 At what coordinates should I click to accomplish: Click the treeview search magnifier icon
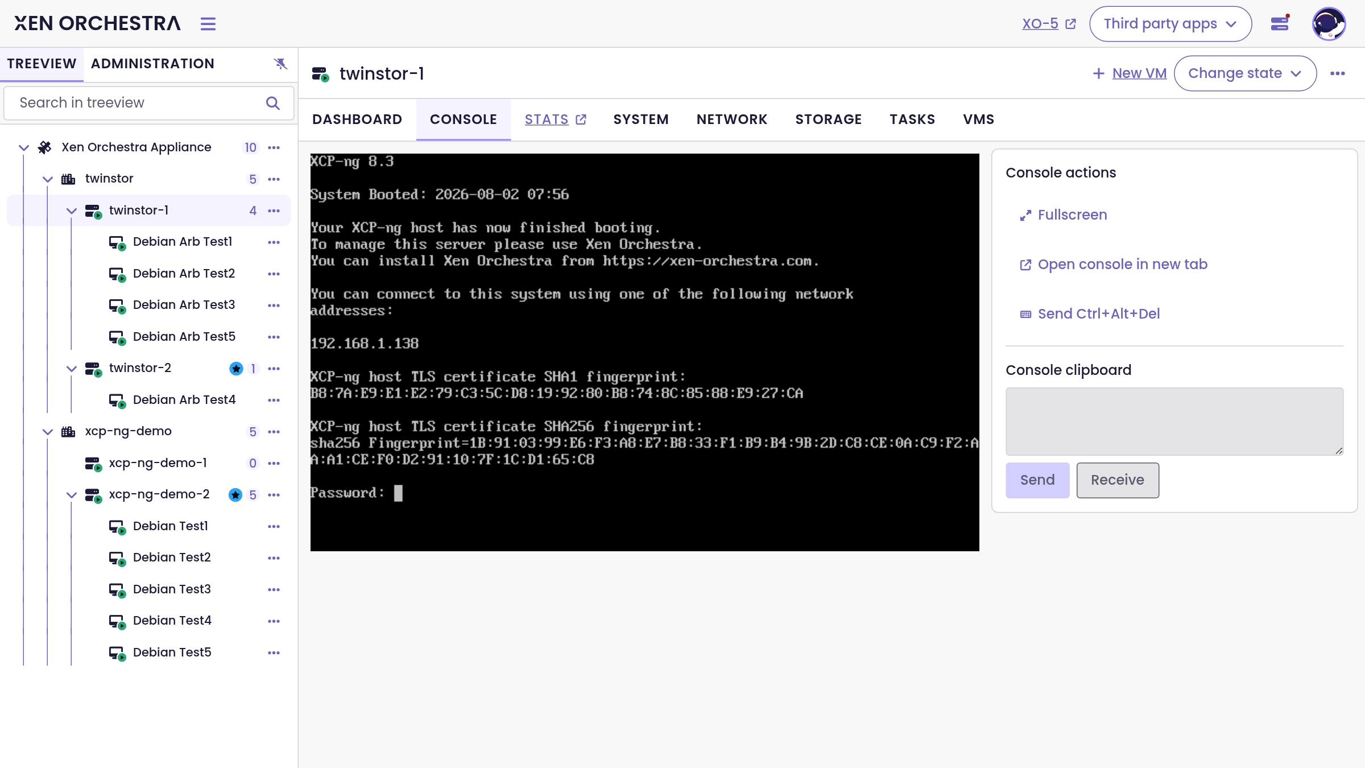[x=273, y=103]
